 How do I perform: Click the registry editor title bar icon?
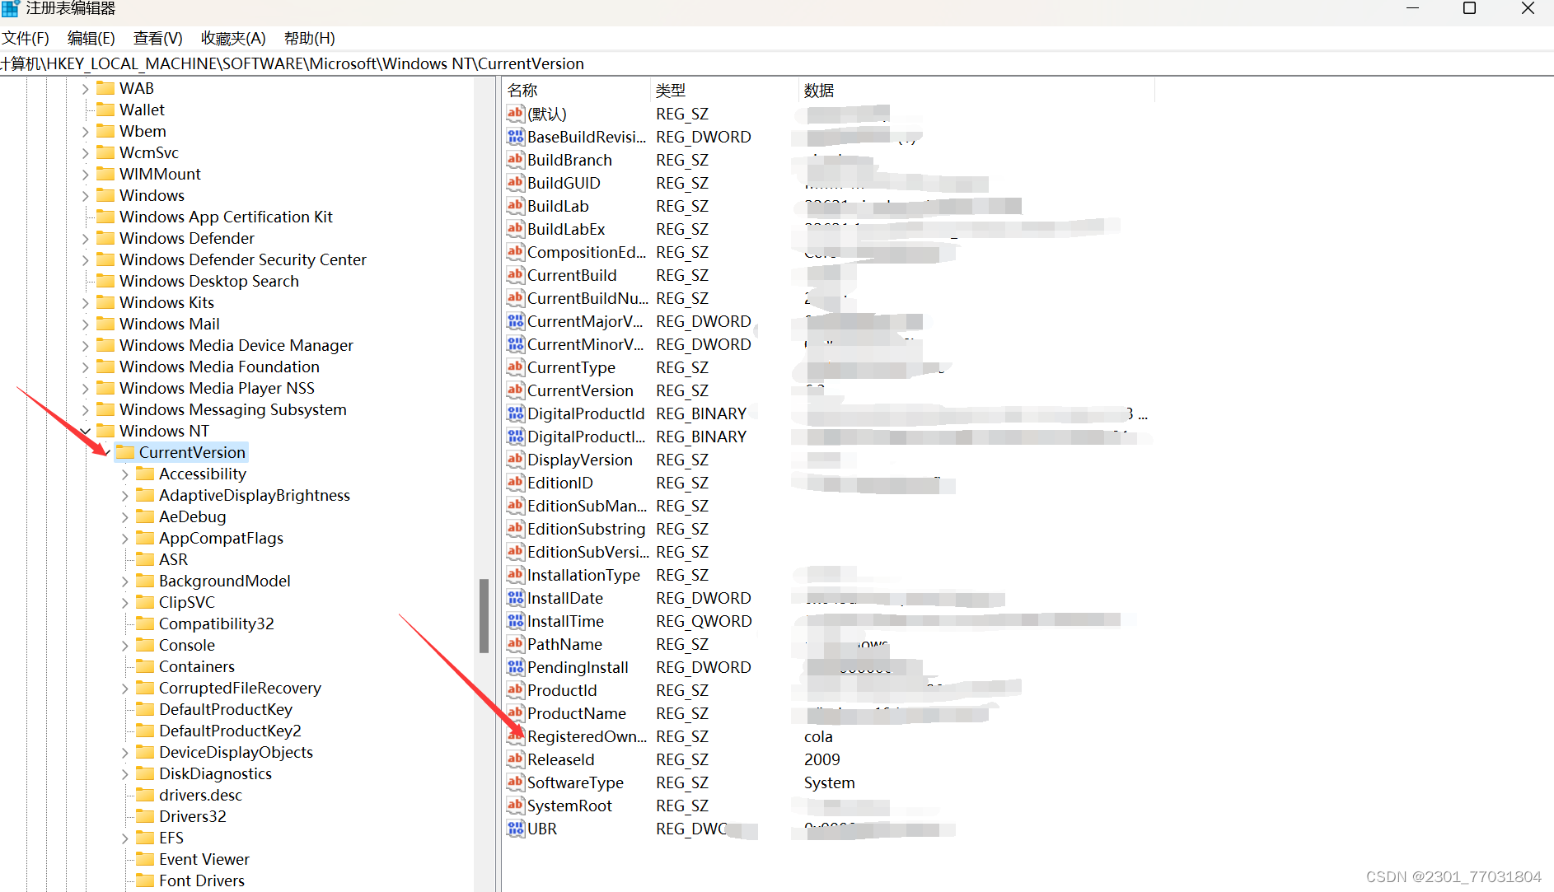point(10,8)
